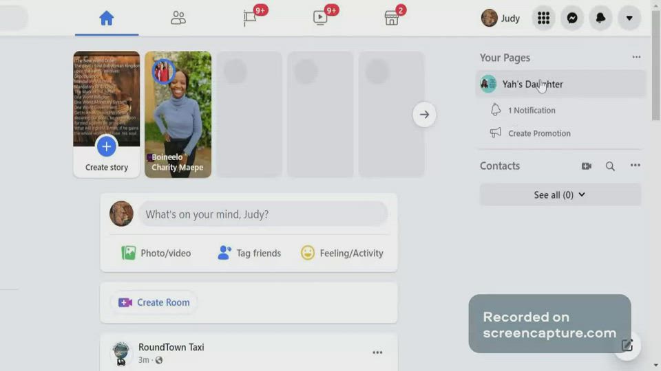This screenshot has width=661, height=371.
Task: Open the nine-dot apps menu icon
Action: [543, 19]
